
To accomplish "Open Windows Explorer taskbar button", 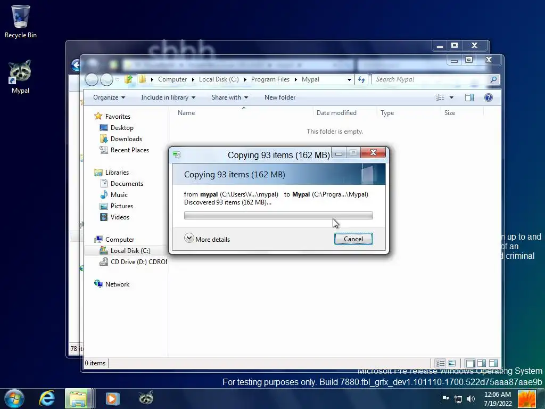I will 79,398.
